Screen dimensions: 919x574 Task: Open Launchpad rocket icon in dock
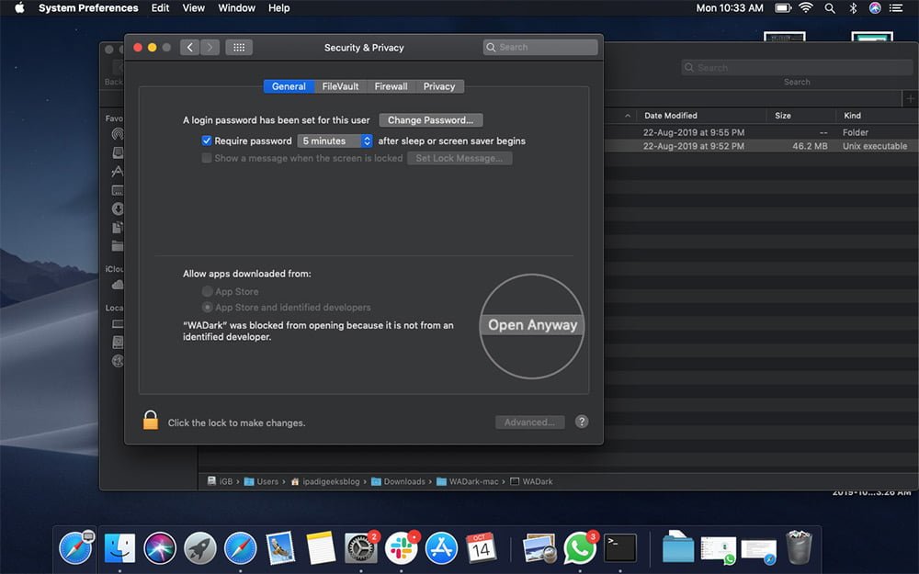[199, 549]
